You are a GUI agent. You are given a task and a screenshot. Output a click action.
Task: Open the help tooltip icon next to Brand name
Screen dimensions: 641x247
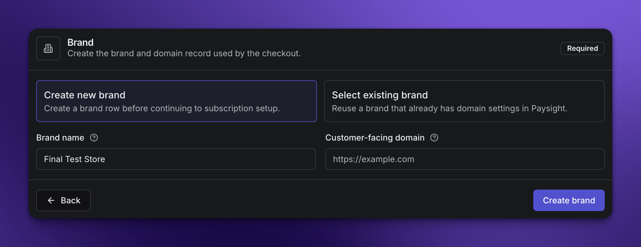click(x=94, y=138)
